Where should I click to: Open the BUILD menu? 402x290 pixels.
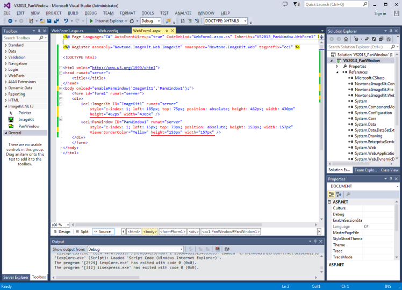pyautogui.click(x=73, y=13)
